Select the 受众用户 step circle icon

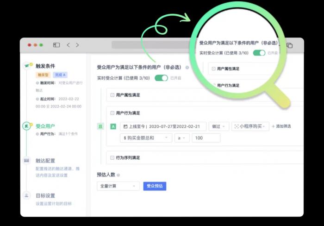[x=26, y=126]
